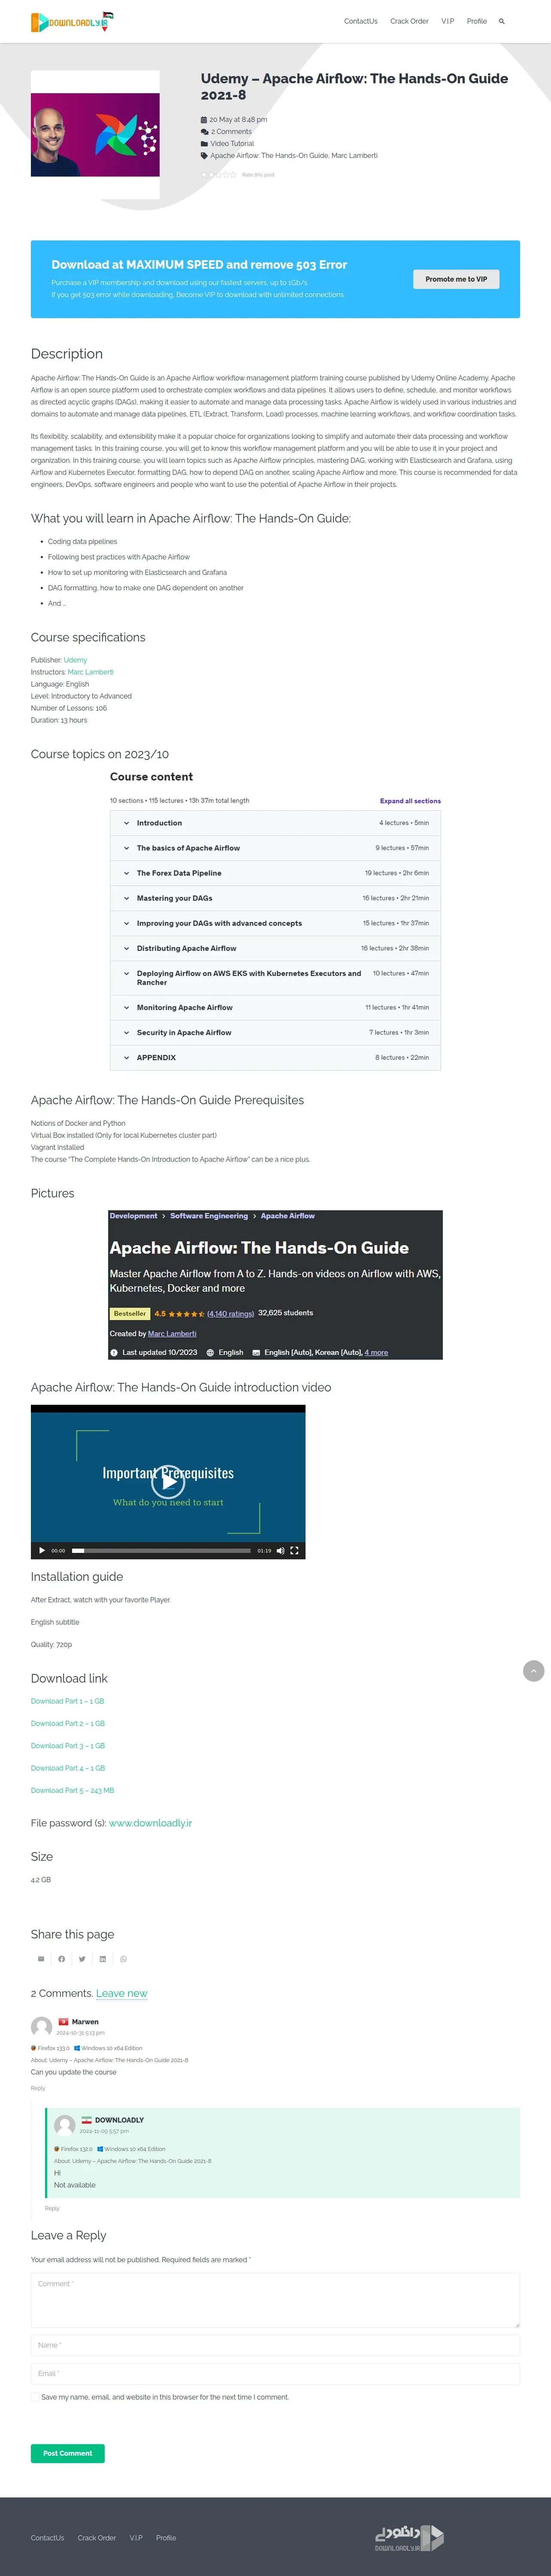Click Download Part 3 – 1 GB

click(x=68, y=1746)
